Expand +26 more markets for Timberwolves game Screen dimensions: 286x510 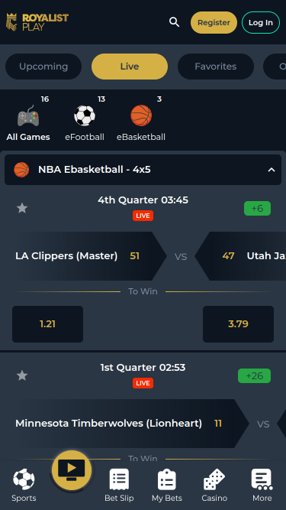click(x=254, y=375)
